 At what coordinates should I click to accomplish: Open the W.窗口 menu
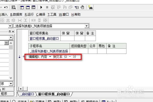coord(64,15)
